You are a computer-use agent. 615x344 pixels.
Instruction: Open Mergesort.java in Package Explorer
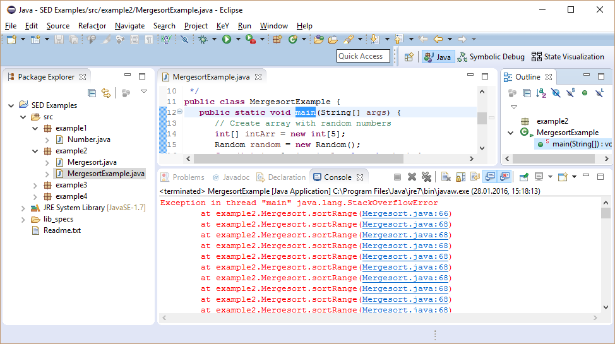tap(92, 162)
